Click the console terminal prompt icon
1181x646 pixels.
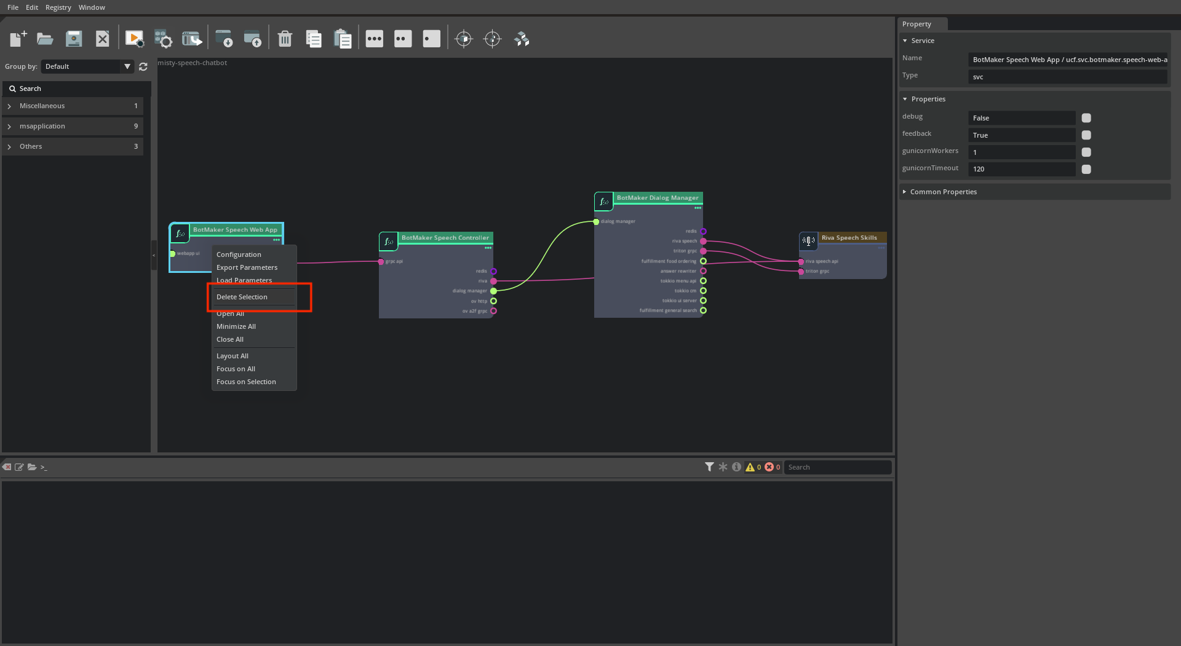coord(44,467)
